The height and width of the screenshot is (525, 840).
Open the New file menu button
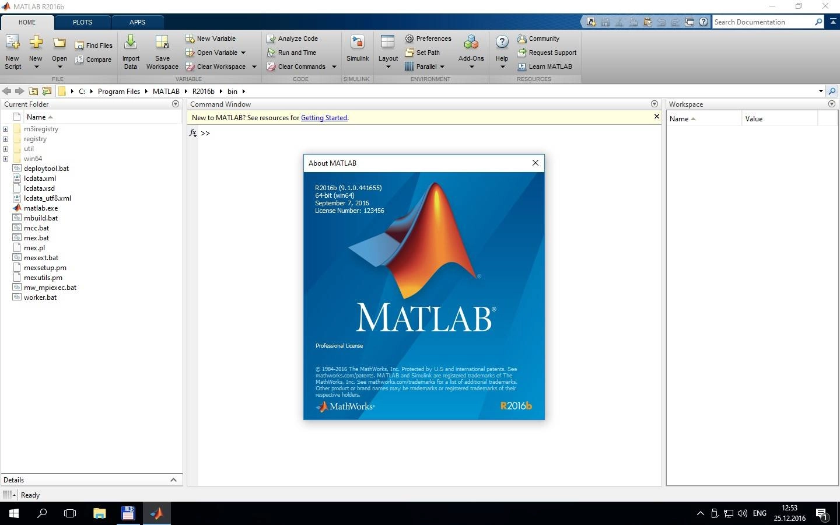(x=36, y=52)
